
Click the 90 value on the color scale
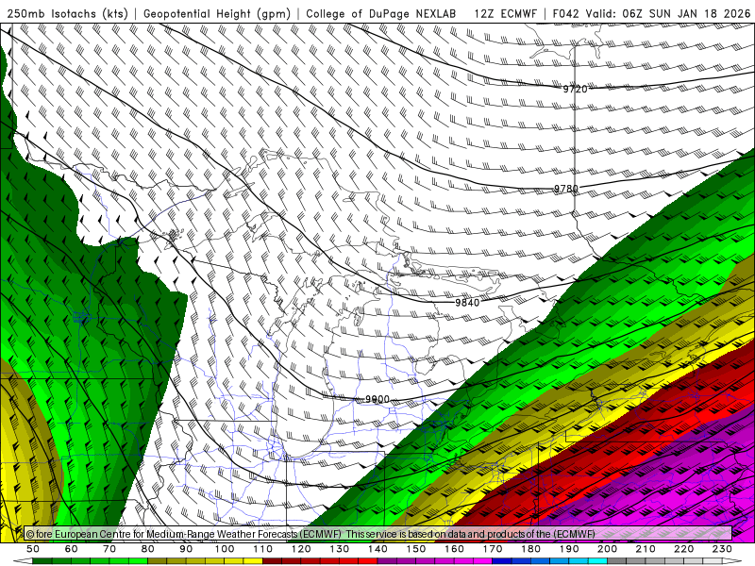point(186,549)
